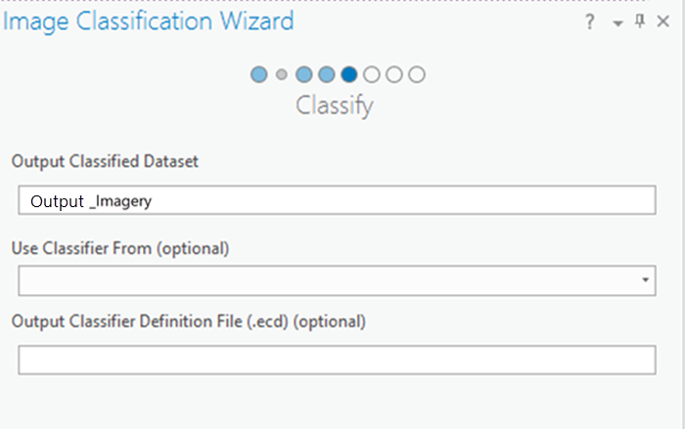Open the pane options menu arrow
Screen dimensions: 685x429
[617, 23]
